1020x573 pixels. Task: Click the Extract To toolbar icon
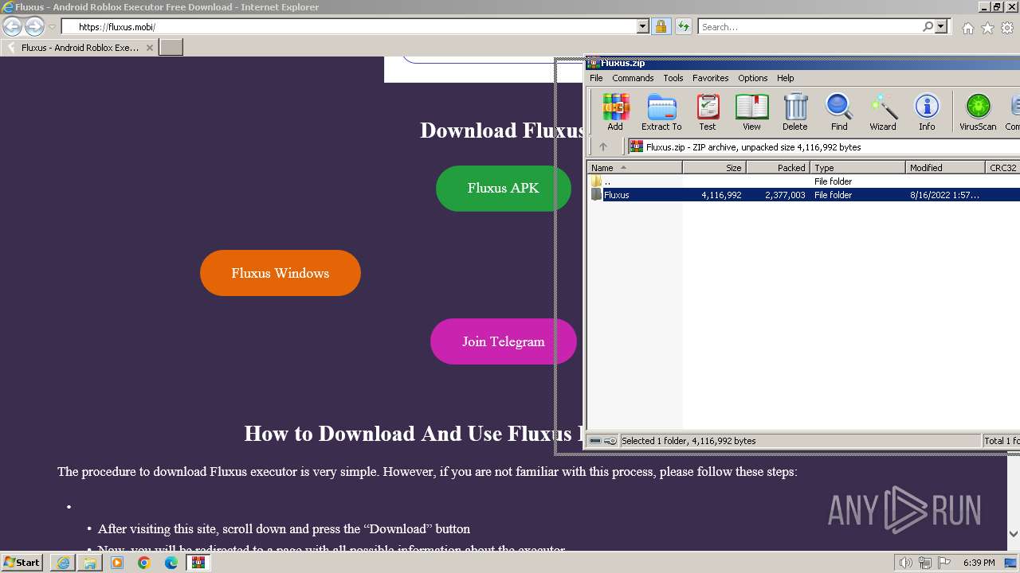tap(661, 111)
